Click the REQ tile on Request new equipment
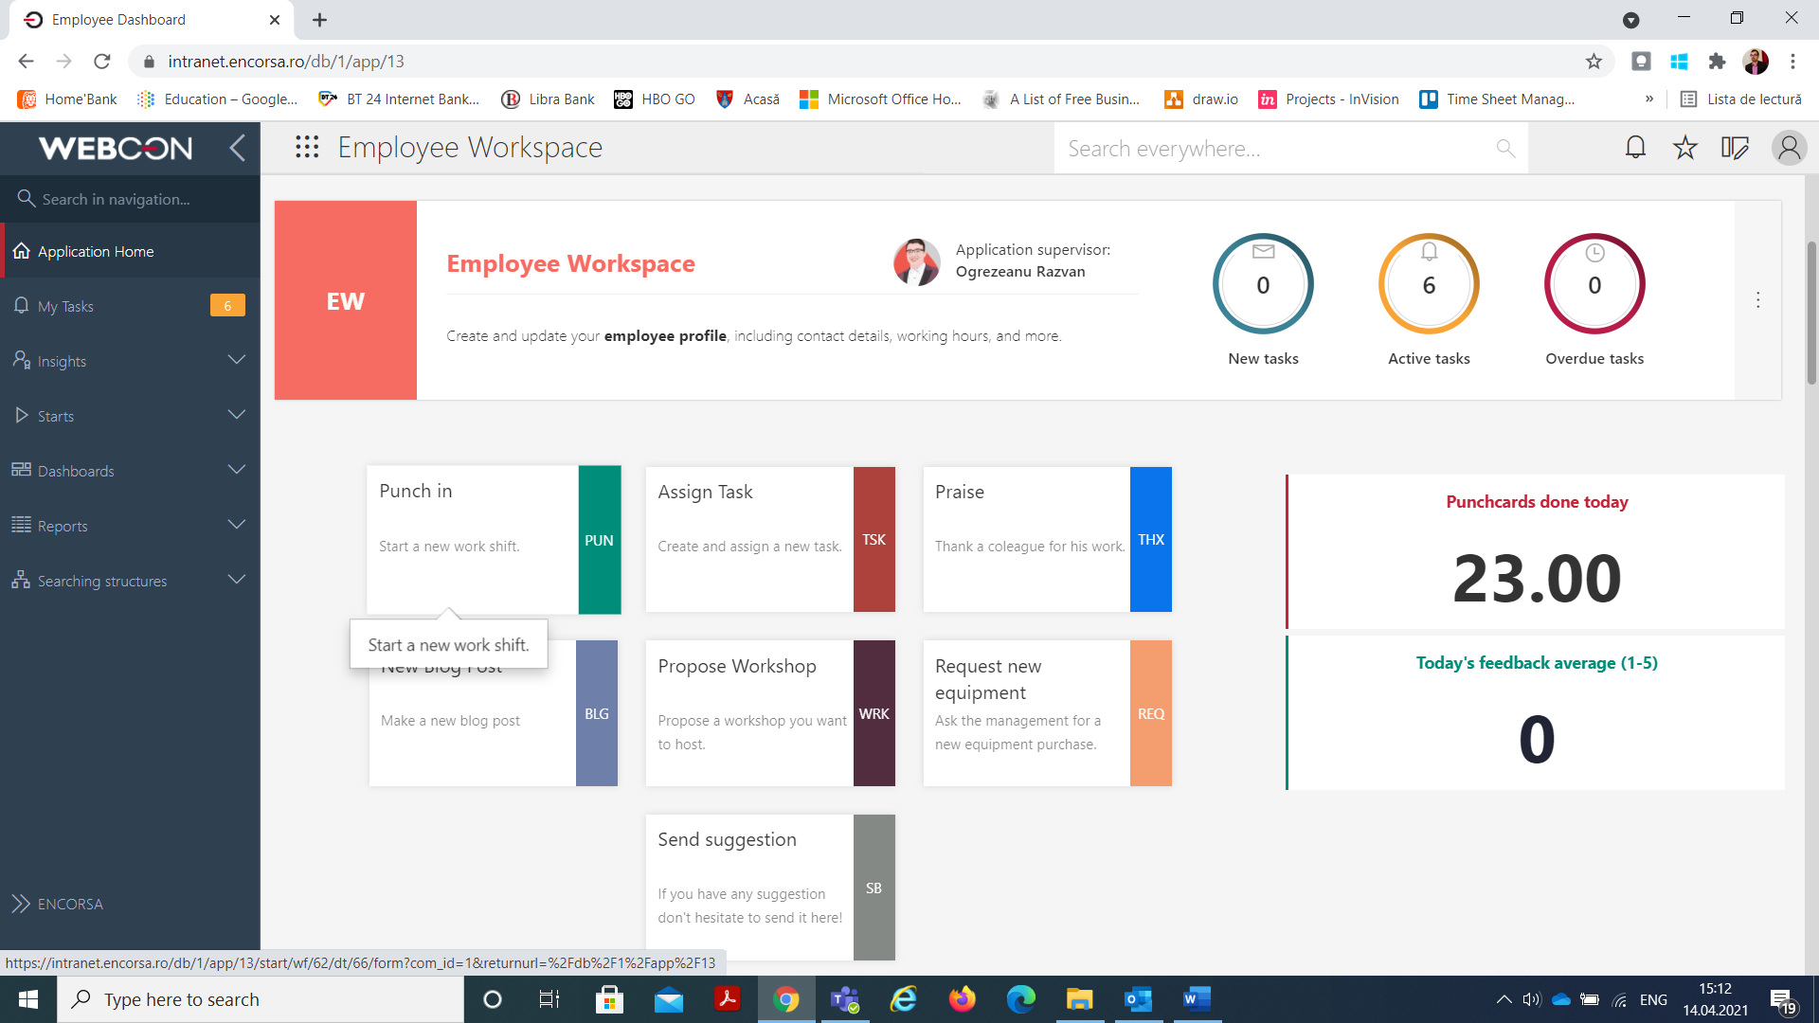The image size is (1819, 1023). [x=1151, y=713]
